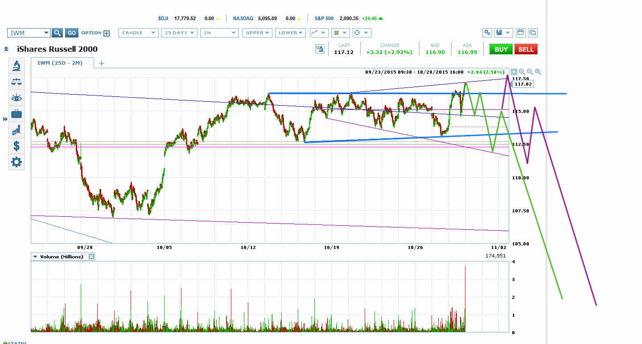
Task: Open the 25 DAYS time range dropdown
Action: point(180,33)
